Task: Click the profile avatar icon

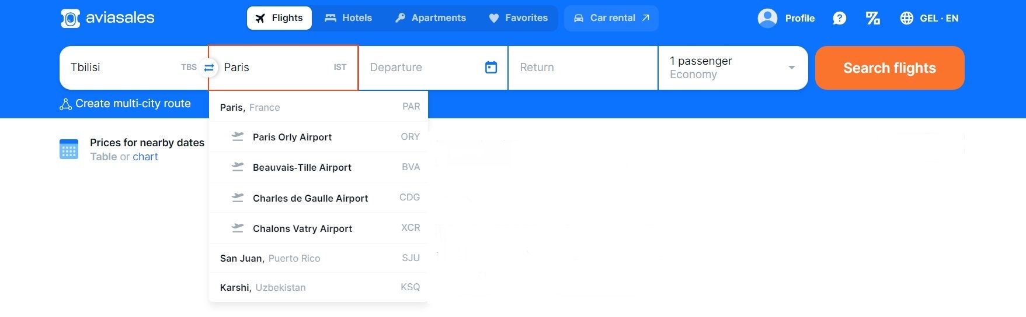Action: (767, 18)
